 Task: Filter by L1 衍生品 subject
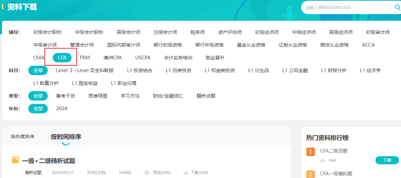point(258,70)
